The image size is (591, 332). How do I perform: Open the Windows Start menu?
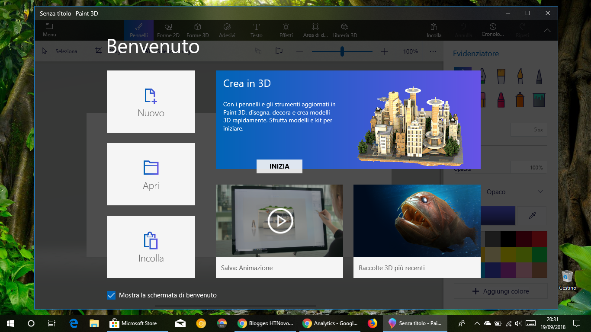tap(10, 323)
